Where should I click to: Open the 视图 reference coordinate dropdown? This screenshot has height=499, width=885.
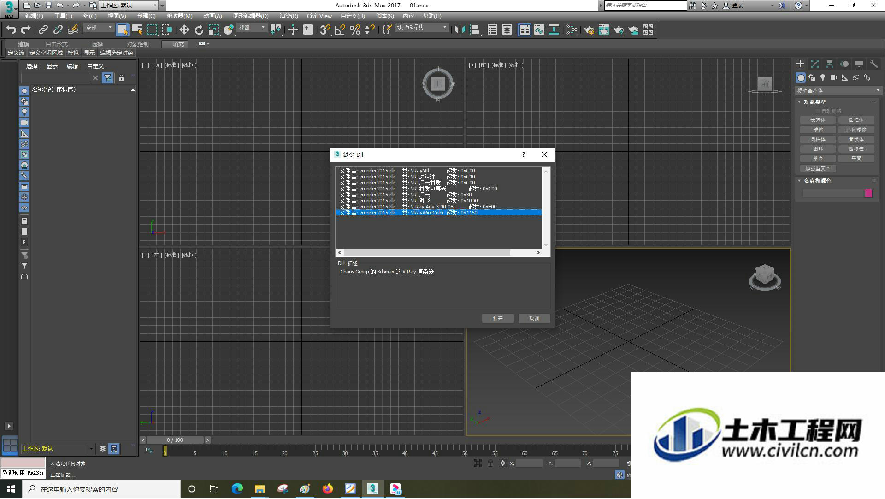[x=252, y=28]
